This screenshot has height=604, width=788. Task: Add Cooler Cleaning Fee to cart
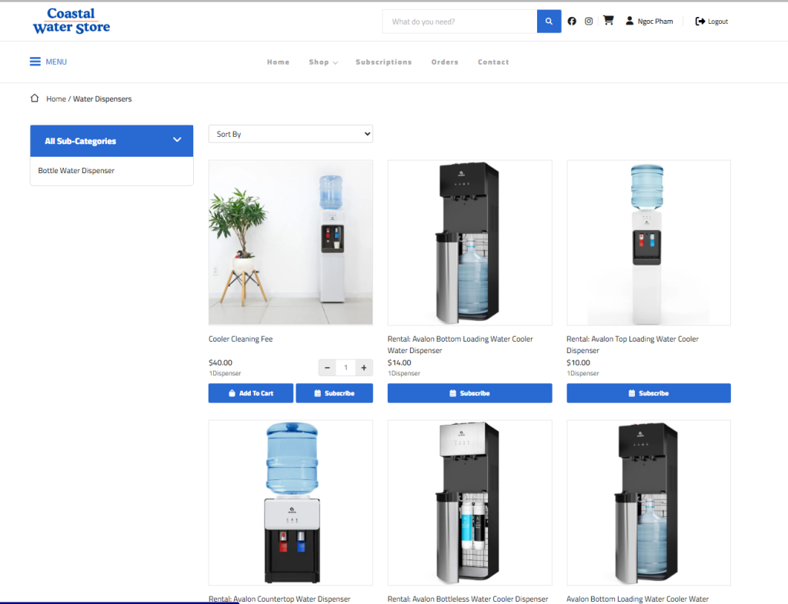pos(251,393)
